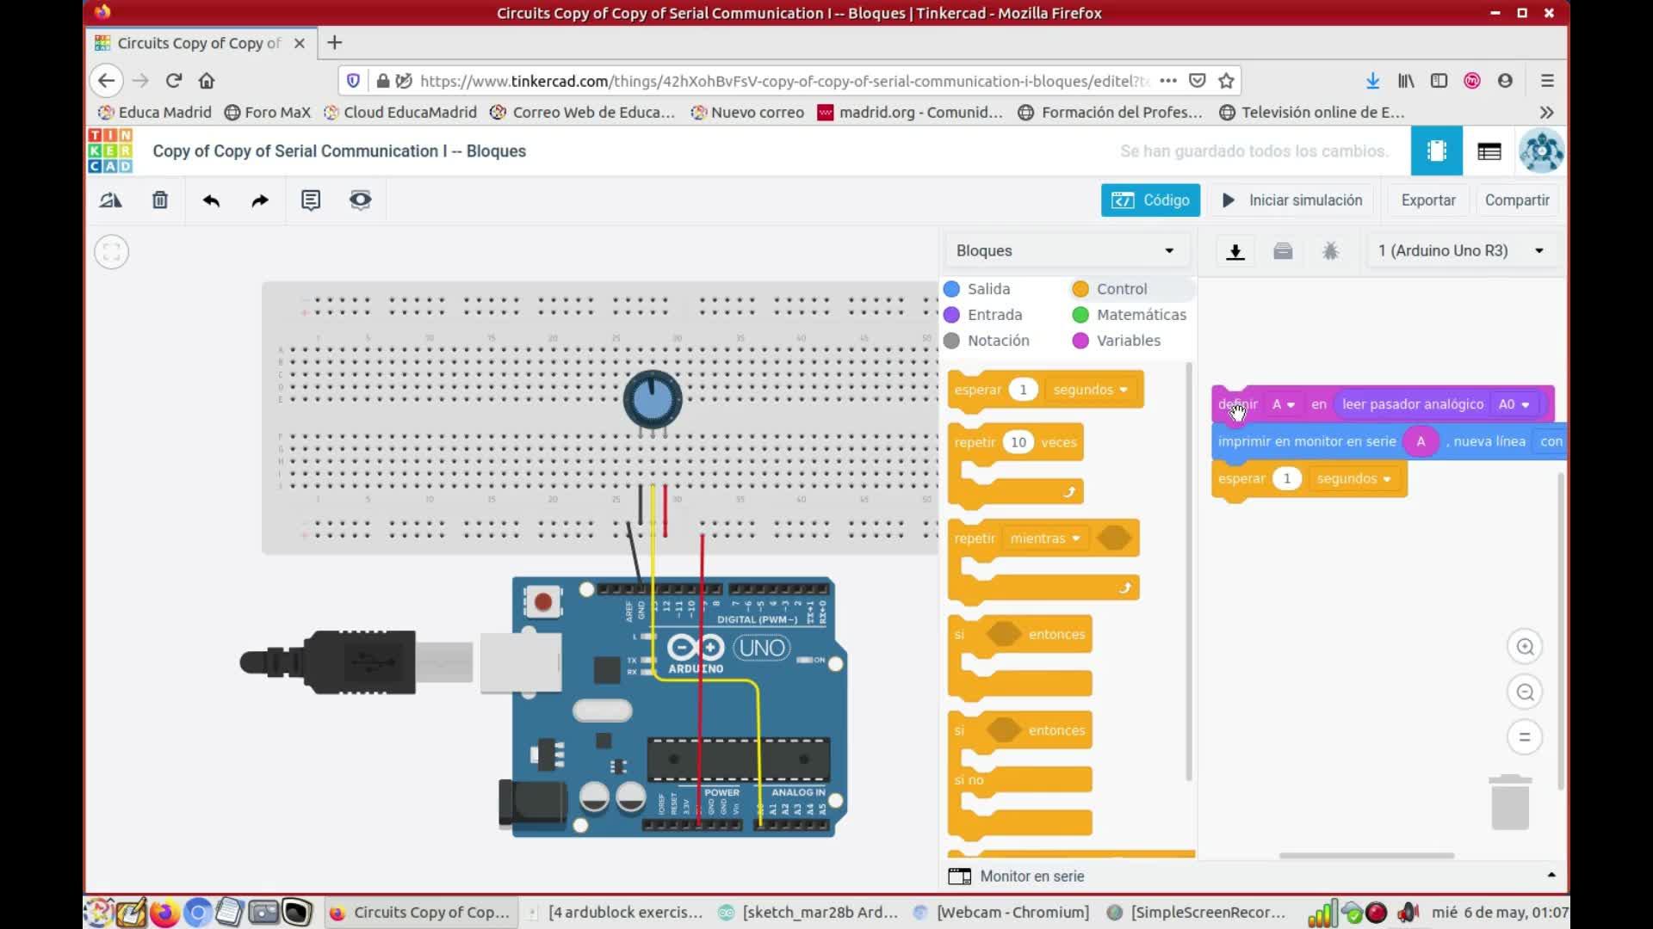Click the rotate component icon
Viewport: 1653px width, 929px height.
[x=110, y=200]
